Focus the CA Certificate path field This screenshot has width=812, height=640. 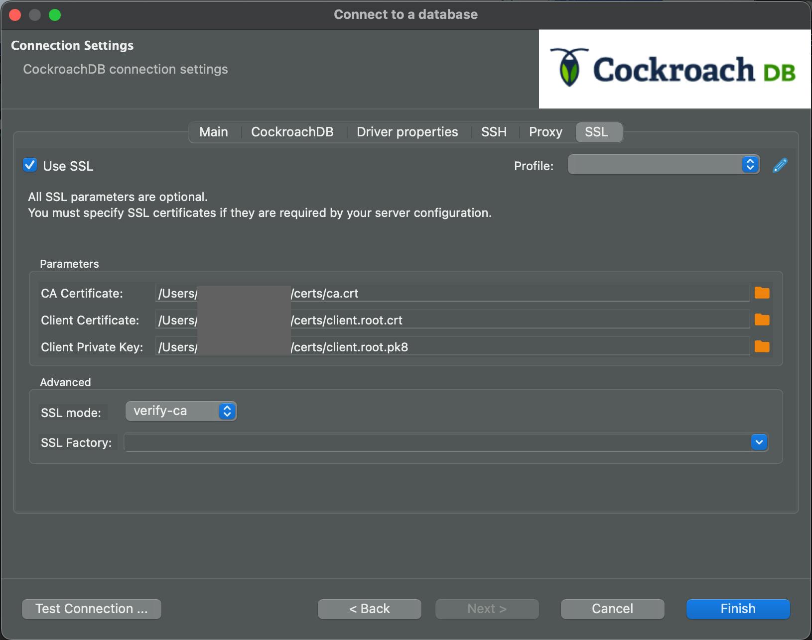[498, 293]
